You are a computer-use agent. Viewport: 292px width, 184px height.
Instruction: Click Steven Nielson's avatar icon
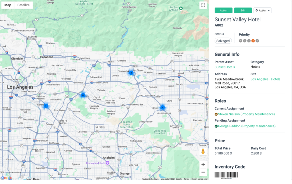point(216,114)
